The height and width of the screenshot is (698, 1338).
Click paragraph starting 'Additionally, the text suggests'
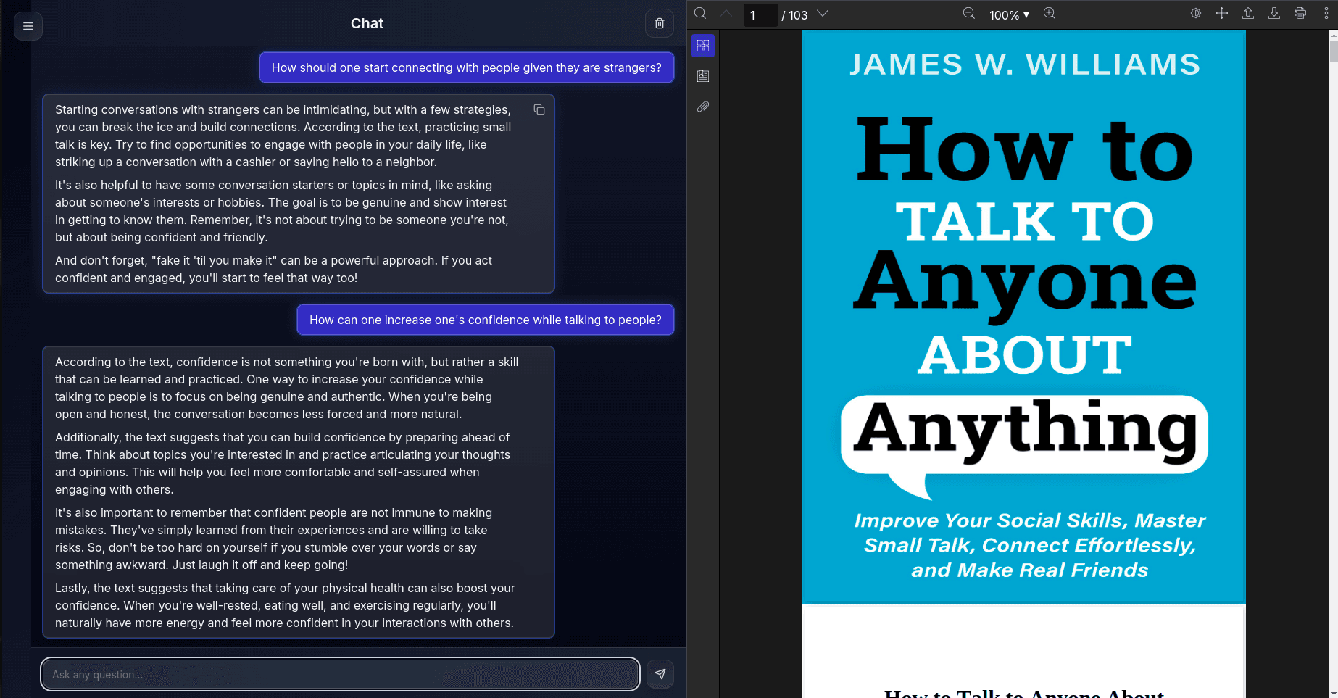point(283,463)
